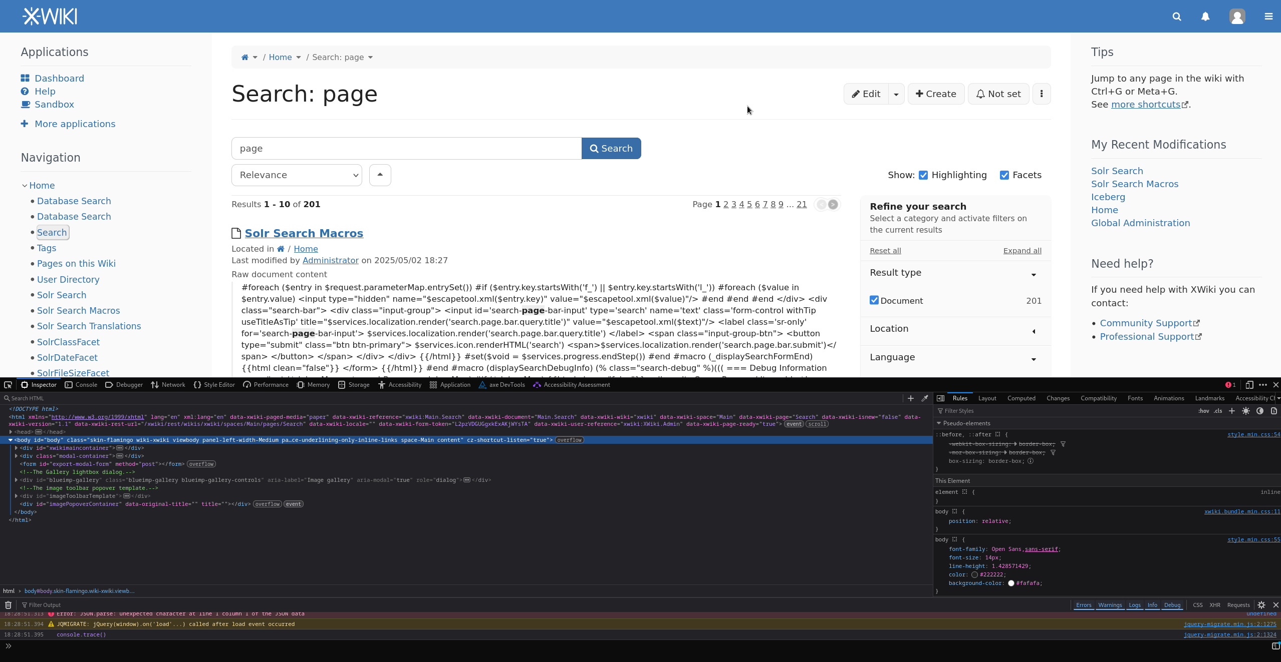Viewport: 1281px width, 662px height.
Task: Open the Solr Search Macros result link
Action: click(304, 233)
